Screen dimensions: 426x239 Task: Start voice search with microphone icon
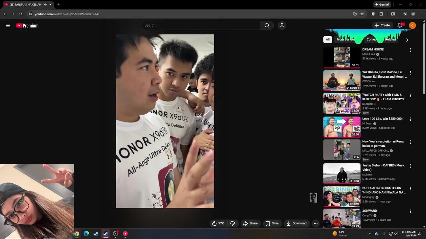click(x=282, y=26)
